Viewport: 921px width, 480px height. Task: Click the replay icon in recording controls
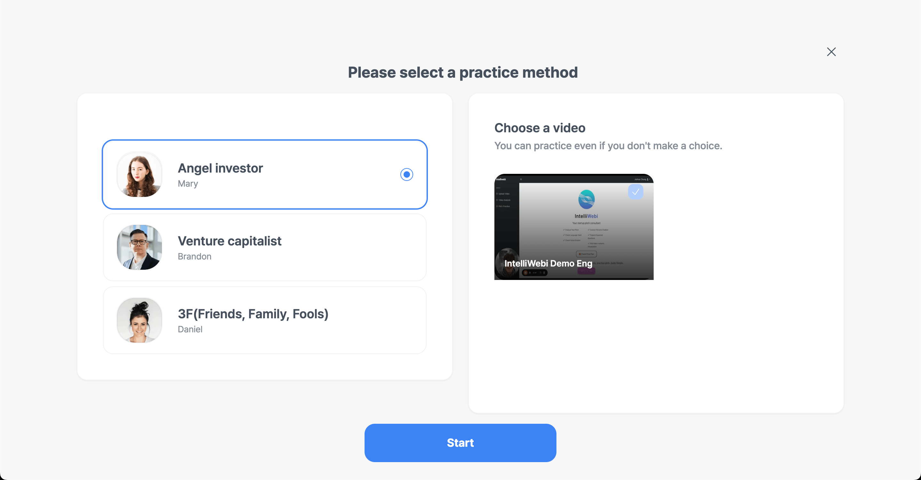540,273
